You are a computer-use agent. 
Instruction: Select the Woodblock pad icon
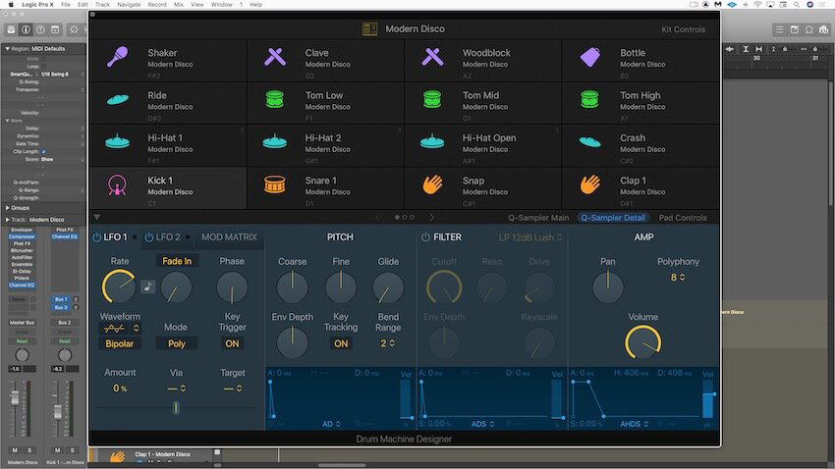pyautogui.click(x=432, y=56)
